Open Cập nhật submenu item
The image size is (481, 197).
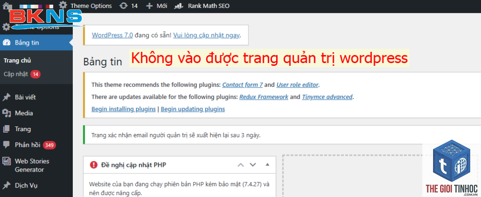(16, 74)
